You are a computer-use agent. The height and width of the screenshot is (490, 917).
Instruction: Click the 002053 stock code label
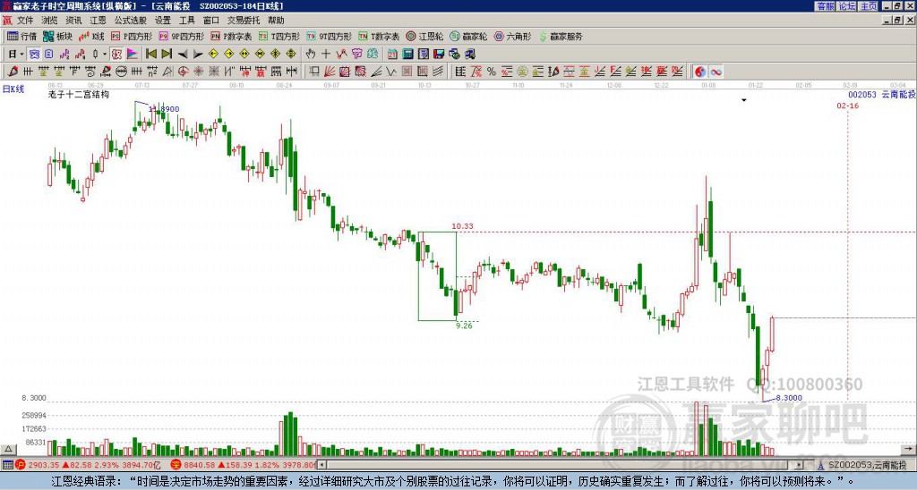(862, 95)
